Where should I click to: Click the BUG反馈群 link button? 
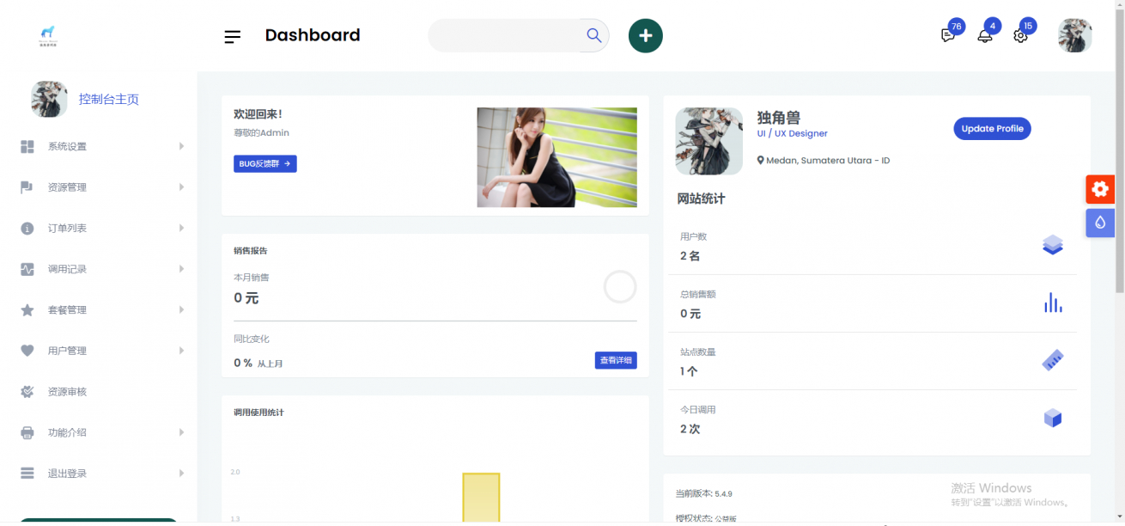pos(265,163)
